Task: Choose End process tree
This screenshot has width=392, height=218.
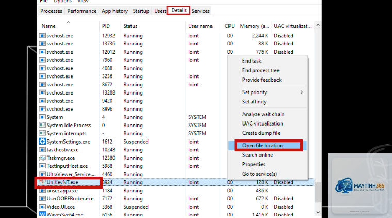Action: click(x=261, y=70)
